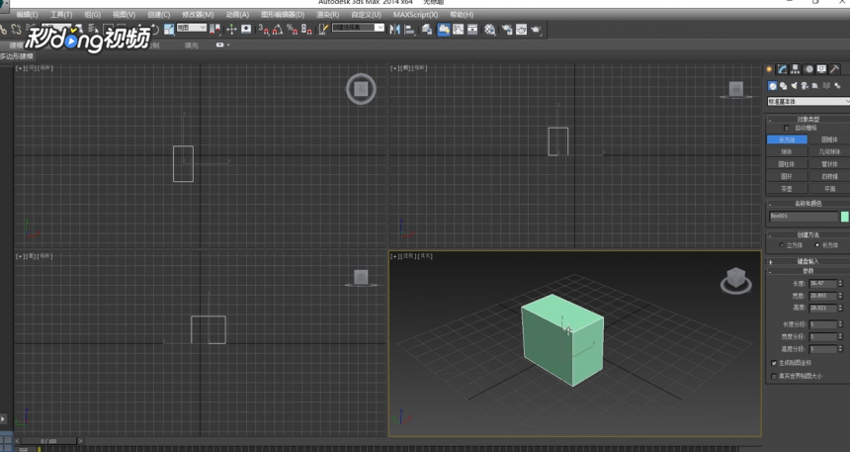Open the Curve Editor icon
This screenshot has width=850, height=452.
click(458, 30)
